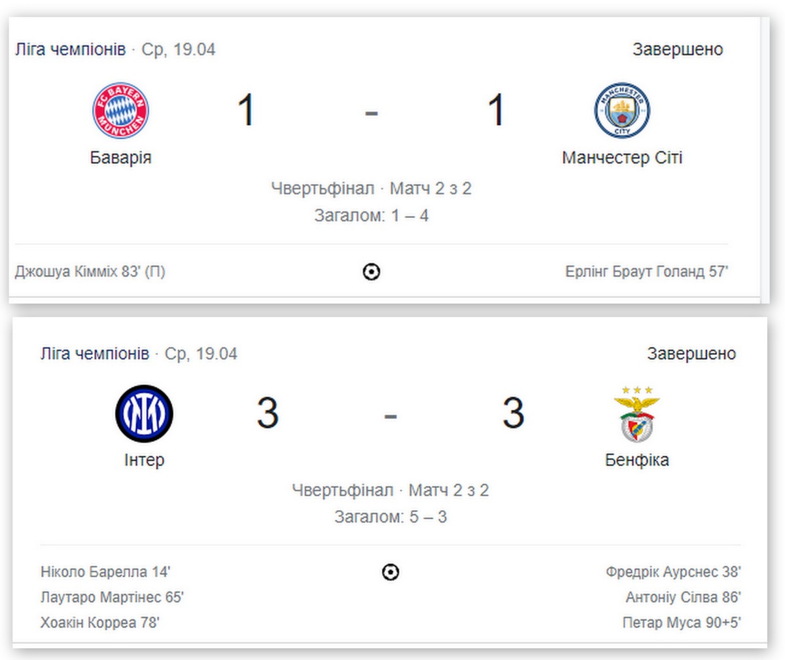Click scorer Лаутаро Мартінес 65'
The height and width of the screenshot is (660, 785).
point(112,598)
